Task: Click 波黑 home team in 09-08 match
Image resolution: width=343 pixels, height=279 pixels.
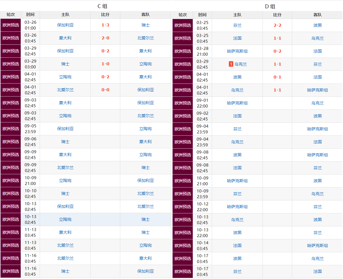Action: (237, 155)
